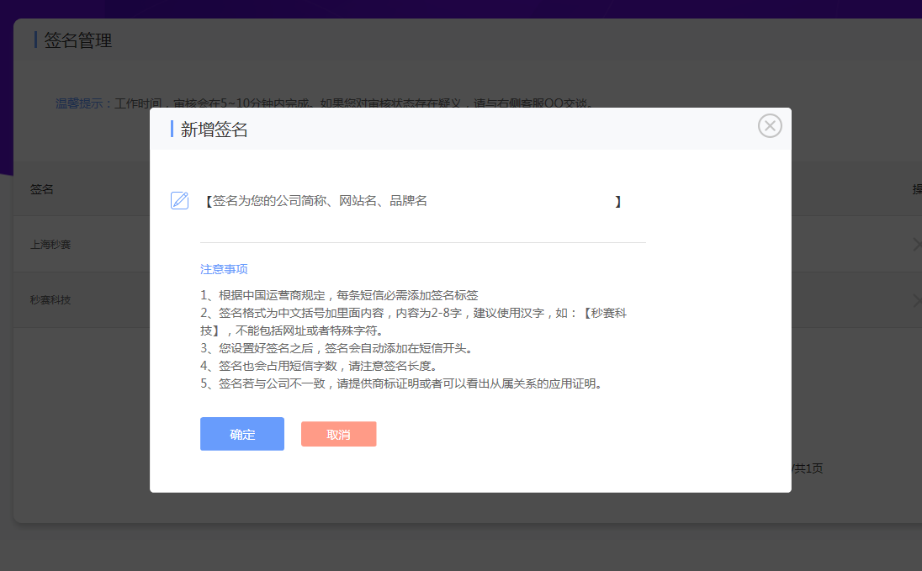Click note 5 about 商标证明
Image resolution: width=922 pixels, height=571 pixels.
(402, 383)
